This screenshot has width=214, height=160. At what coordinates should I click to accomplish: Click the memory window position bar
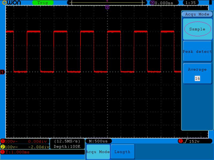[107, 3]
